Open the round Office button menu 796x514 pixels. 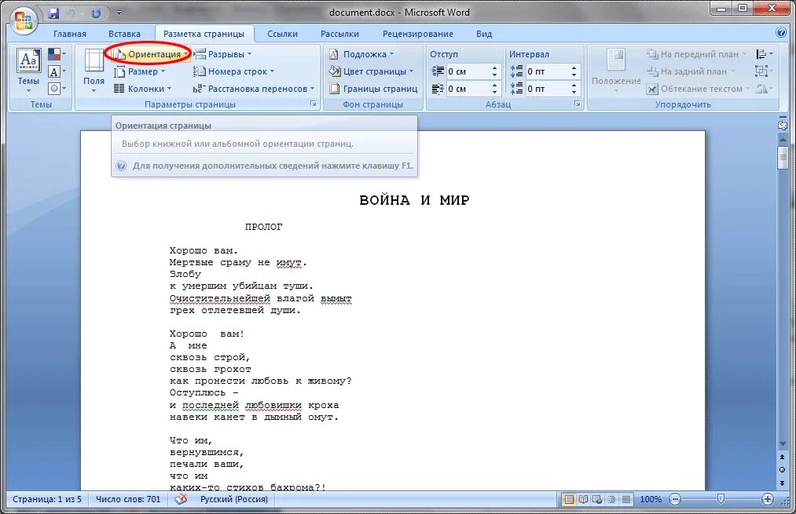coord(24,20)
